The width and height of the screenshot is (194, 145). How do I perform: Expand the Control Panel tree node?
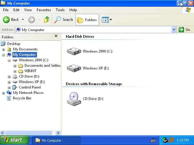point(9,88)
